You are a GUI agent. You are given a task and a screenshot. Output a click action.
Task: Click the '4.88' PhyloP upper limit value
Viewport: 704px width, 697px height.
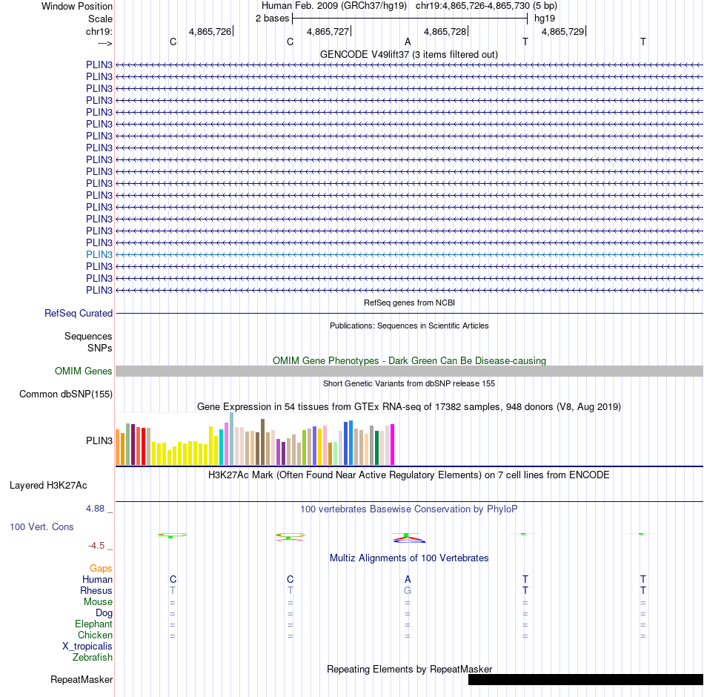(x=95, y=508)
